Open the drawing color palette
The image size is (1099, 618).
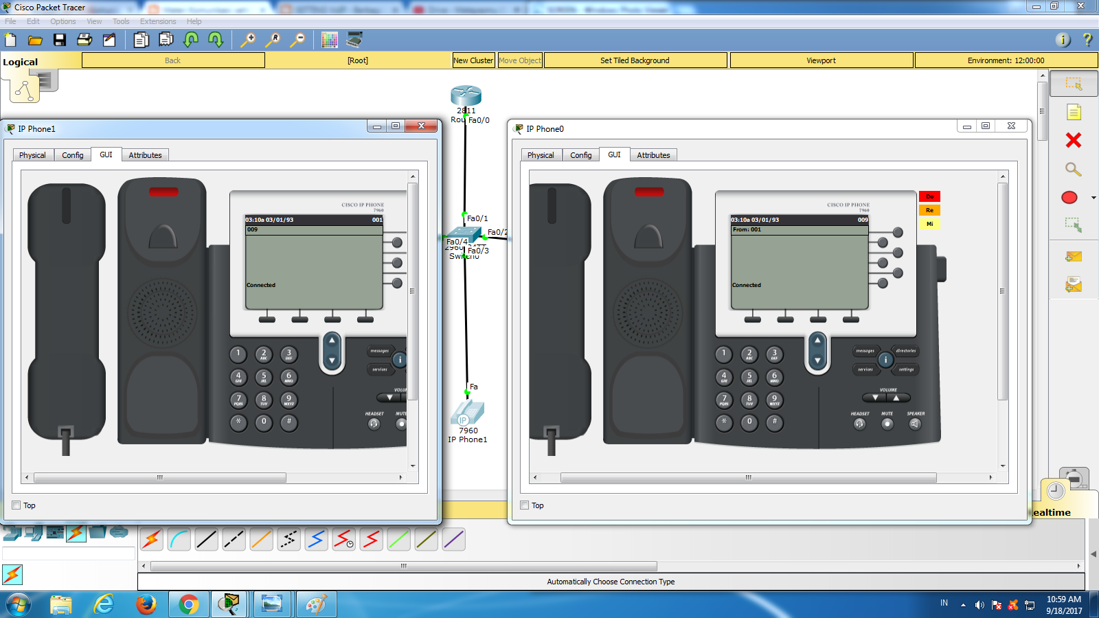[x=330, y=40]
